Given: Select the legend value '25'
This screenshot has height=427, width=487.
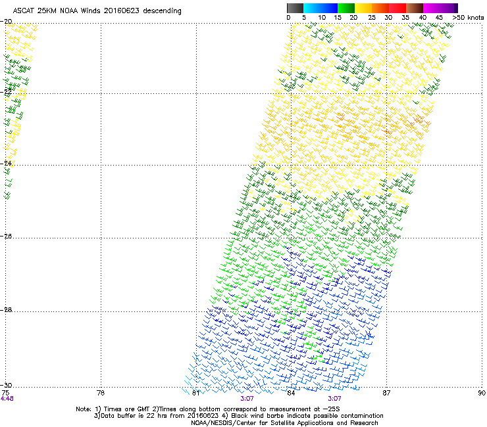Looking at the screenshot, I should point(372,18).
